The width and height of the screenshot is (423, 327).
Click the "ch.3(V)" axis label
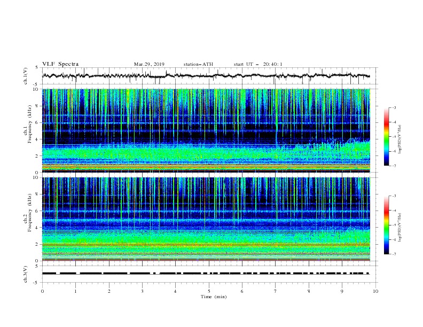[x=26, y=274]
